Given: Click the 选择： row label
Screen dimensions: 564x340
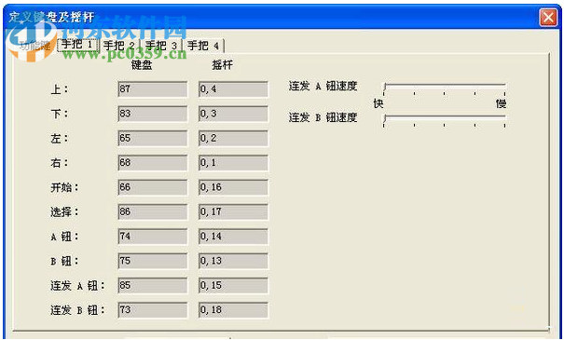Looking at the screenshot, I should [x=64, y=212].
